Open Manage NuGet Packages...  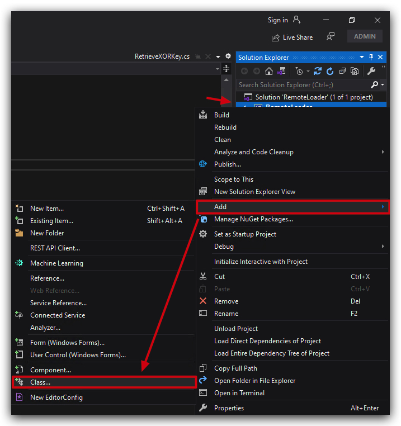coord(293,219)
